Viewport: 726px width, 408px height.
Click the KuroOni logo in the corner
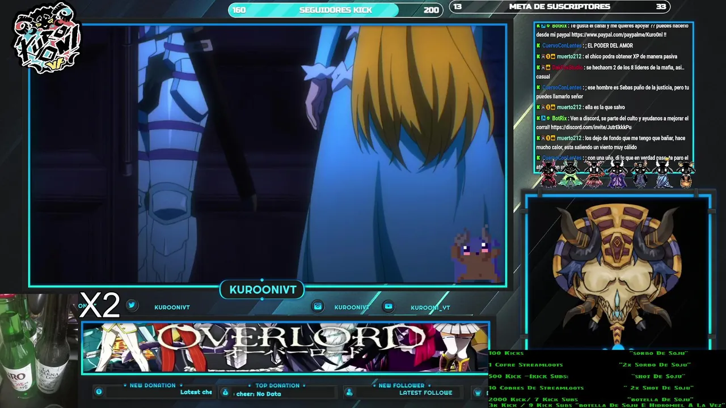[47, 39]
